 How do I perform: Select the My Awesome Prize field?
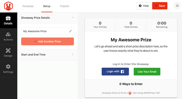[x=47, y=31]
